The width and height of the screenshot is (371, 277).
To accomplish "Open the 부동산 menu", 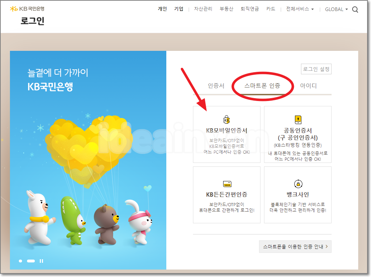I will click(x=226, y=9).
